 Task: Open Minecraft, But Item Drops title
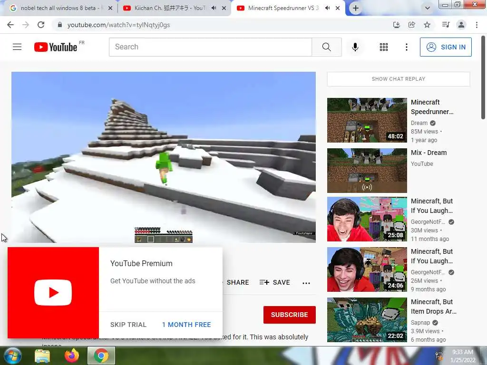click(434, 307)
